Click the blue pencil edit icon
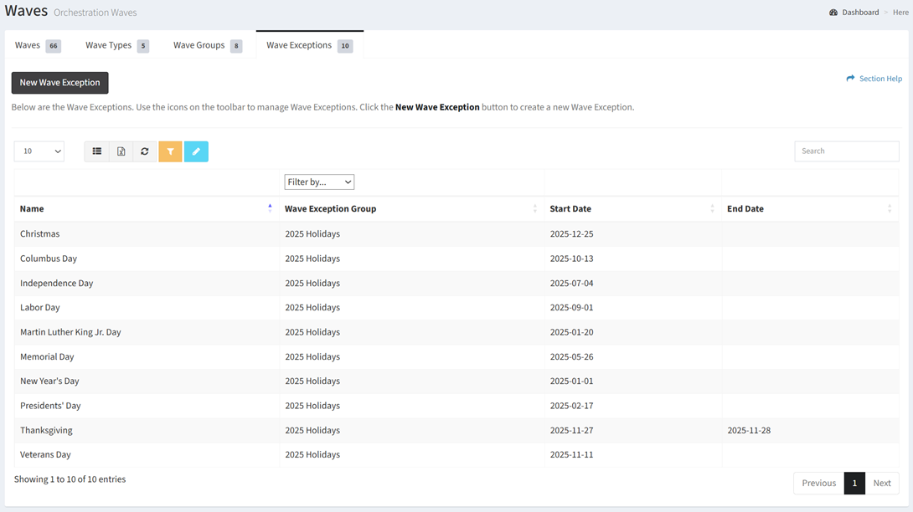The width and height of the screenshot is (913, 512). (x=196, y=151)
